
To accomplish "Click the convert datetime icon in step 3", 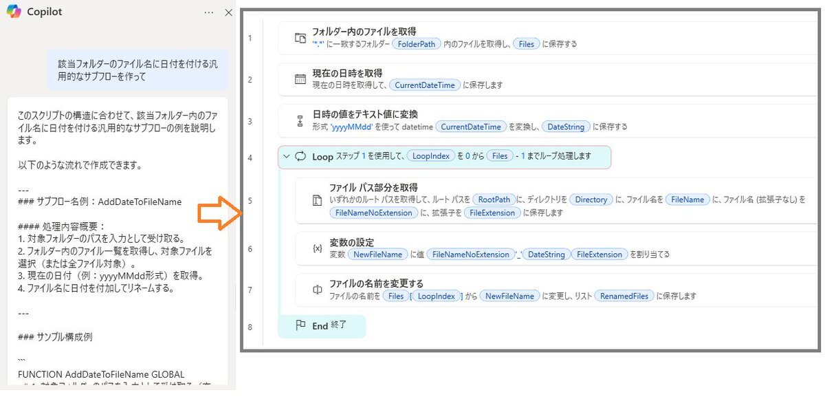I will tap(300, 121).
